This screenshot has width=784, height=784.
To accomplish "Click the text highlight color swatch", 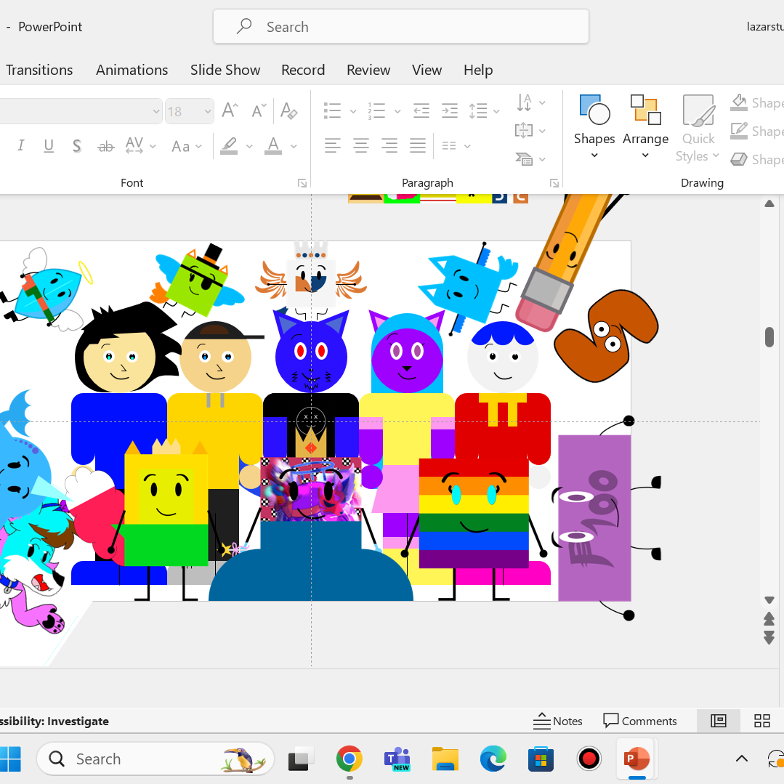I will 230,146.
